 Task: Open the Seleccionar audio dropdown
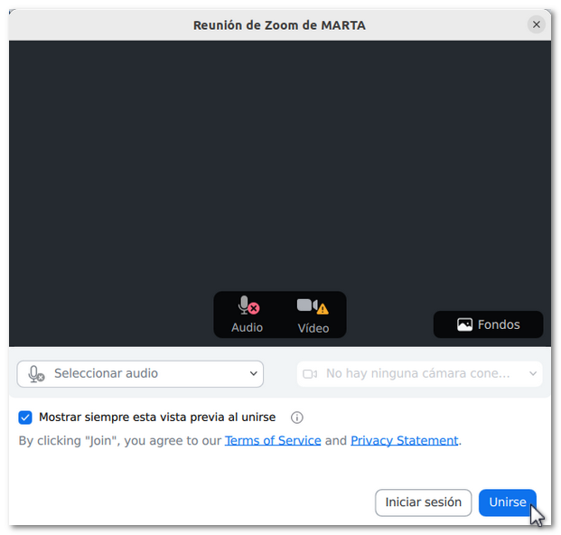tap(140, 373)
